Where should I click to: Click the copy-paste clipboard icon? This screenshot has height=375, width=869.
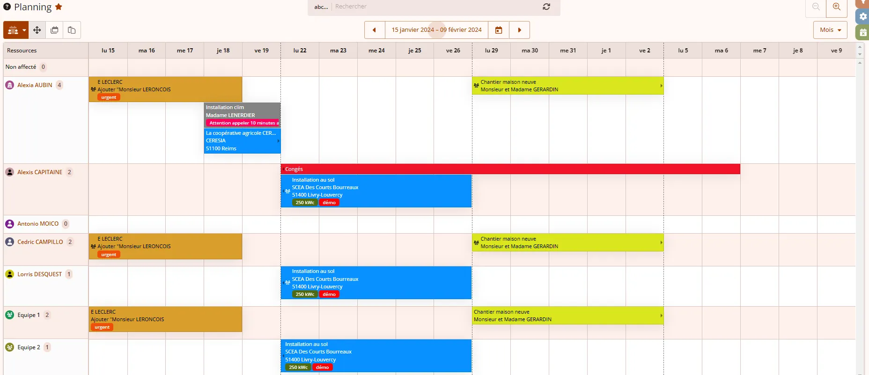pos(72,30)
